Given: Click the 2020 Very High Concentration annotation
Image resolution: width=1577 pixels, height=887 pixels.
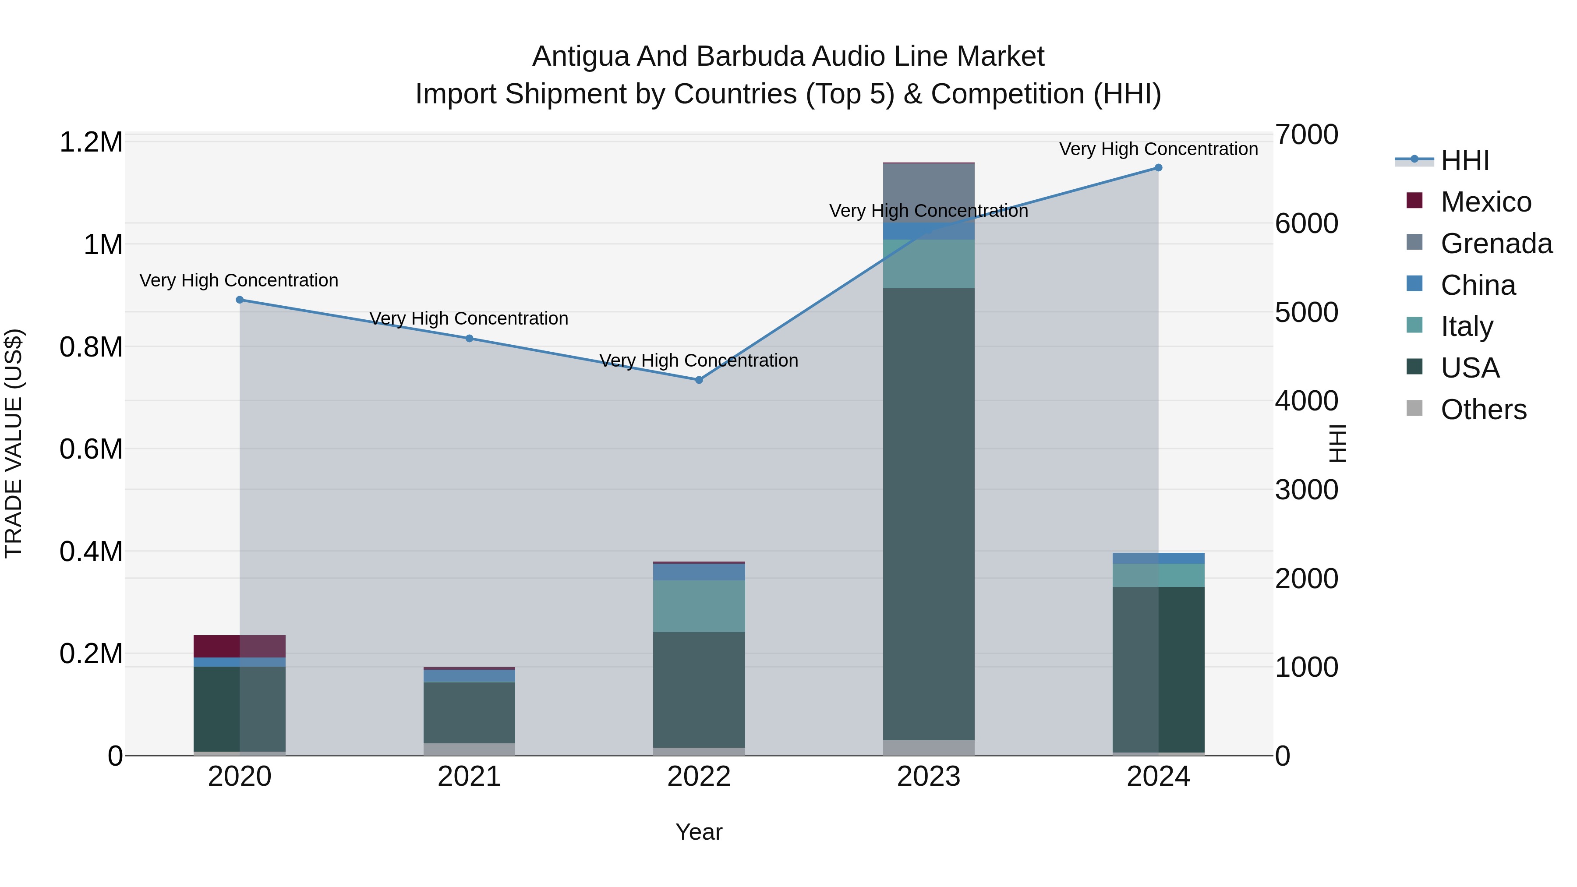Looking at the screenshot, I should click(x=239, y=280).
